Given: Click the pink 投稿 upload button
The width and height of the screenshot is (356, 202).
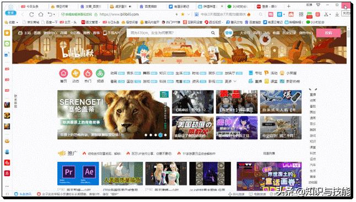Looking at the screenshot, I should 328,33.
